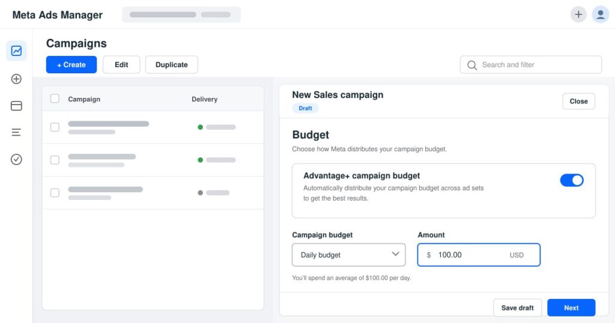Click the USD currency label
This screenshot has width=615, height=323.
(517, 255)
